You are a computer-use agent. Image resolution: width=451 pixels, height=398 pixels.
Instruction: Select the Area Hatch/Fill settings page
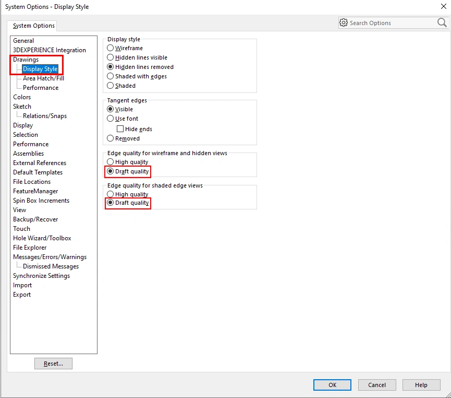coord(42,78)
